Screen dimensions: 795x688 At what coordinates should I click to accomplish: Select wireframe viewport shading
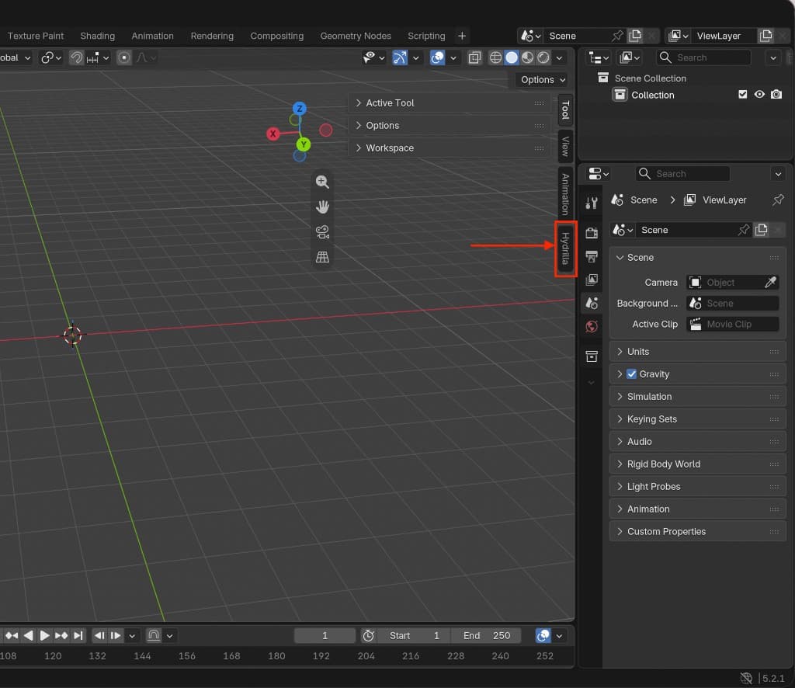(x=495, y=57)
